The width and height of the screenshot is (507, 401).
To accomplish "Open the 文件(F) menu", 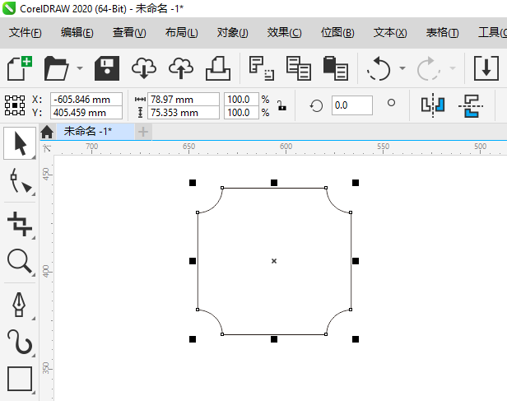I will coord(26,33).
